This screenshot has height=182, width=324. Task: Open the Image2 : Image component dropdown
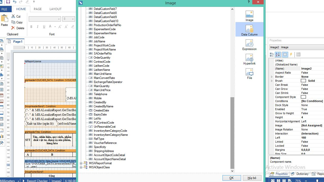tap(296, 47)
